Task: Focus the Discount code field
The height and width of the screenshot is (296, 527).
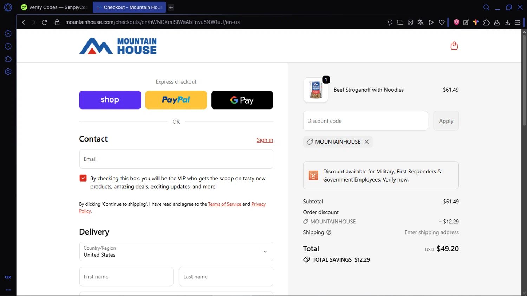Action: tap(365, 121)
